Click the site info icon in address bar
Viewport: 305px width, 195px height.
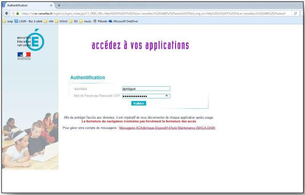pyautogui.click(x=14, y=14)
